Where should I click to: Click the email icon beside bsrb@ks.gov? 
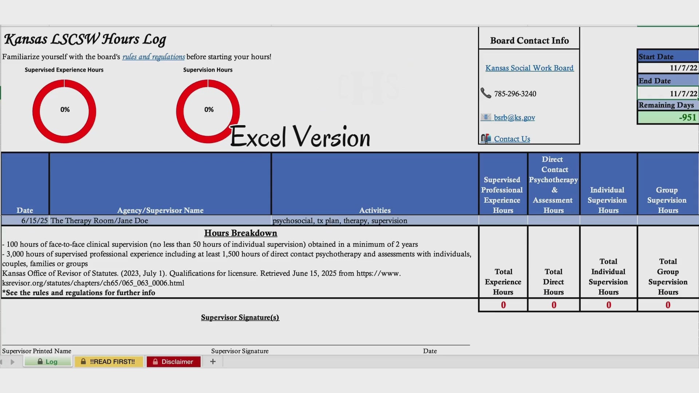coord(486,117)
